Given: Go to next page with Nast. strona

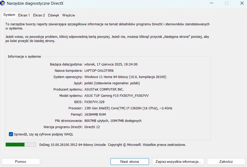Looking at the screenshot, I should tap(130, 162).
